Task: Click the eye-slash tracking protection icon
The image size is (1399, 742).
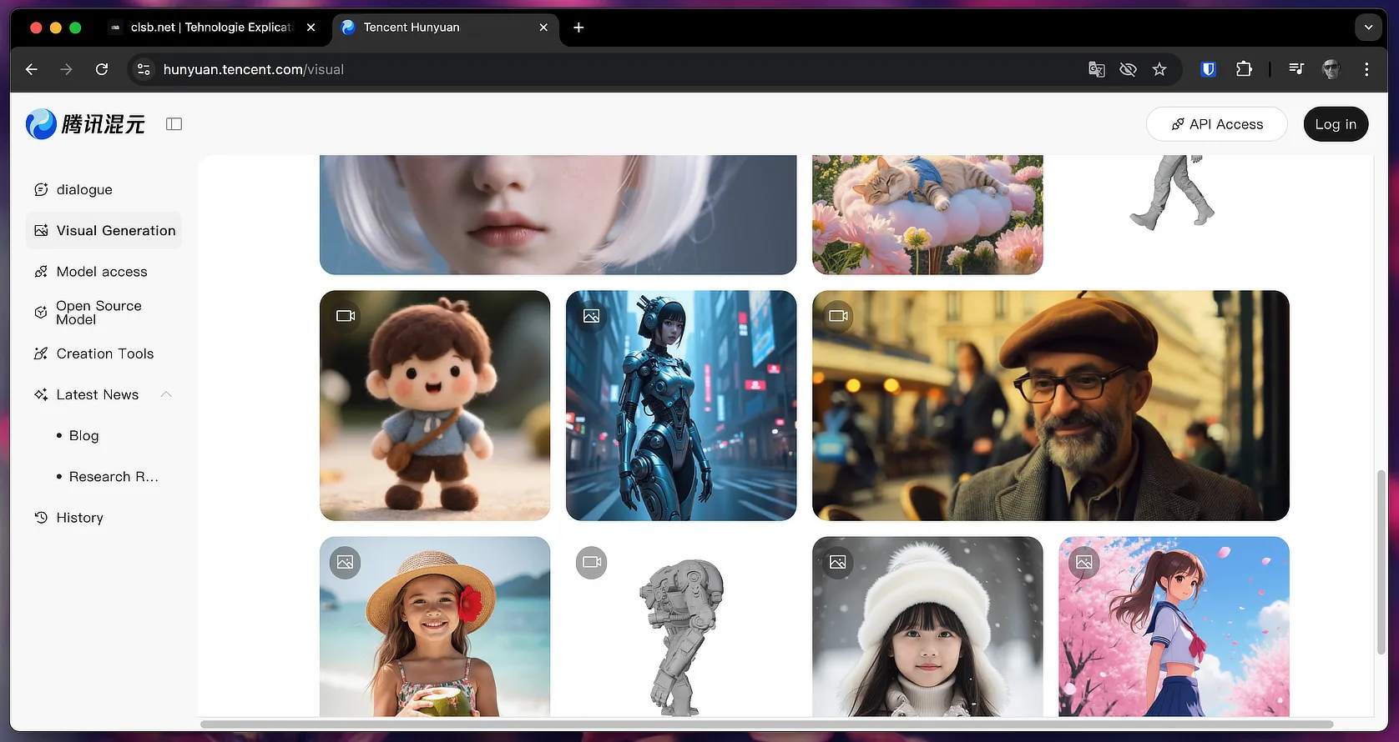Action: (x=1128, y=69)
